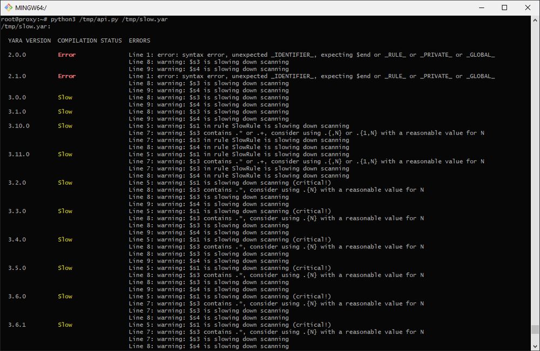This screenshot has height=351, width=540.
Task: Click version number '3.1.0'
Action: pos(17,112)
